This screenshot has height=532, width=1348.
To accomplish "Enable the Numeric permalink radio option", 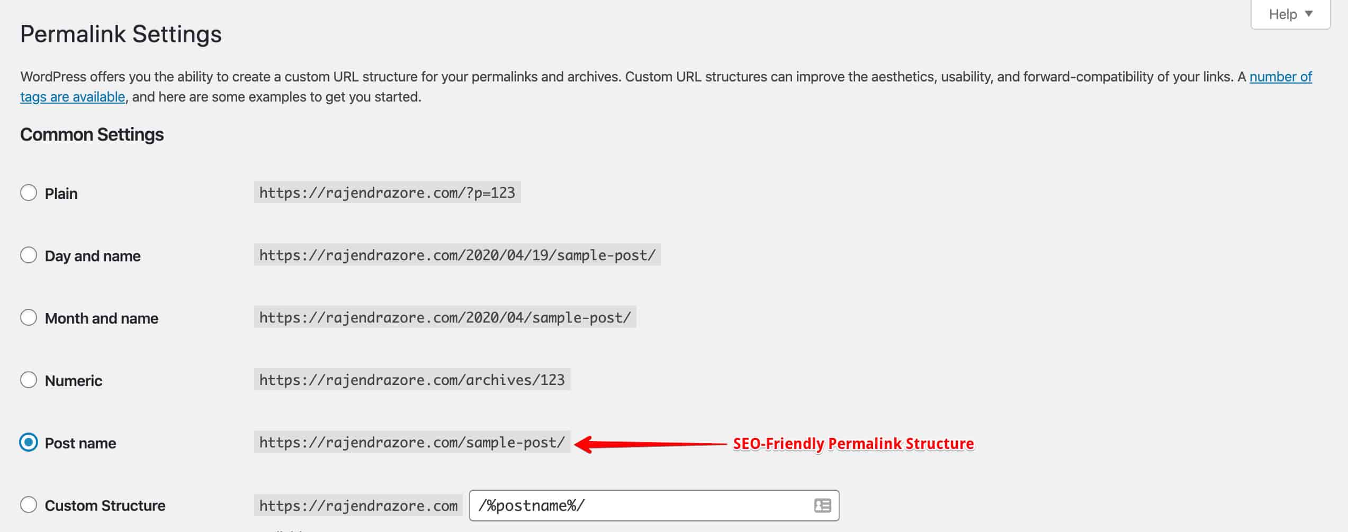I will (x=29, y=380).
